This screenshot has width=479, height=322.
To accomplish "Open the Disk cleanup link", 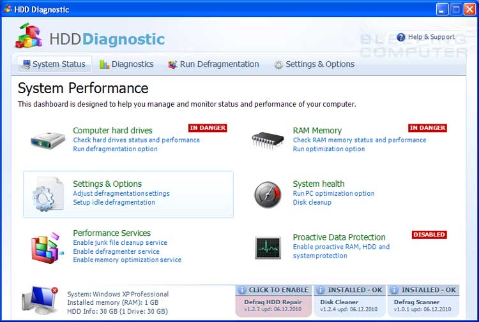I will pos(312,203).
